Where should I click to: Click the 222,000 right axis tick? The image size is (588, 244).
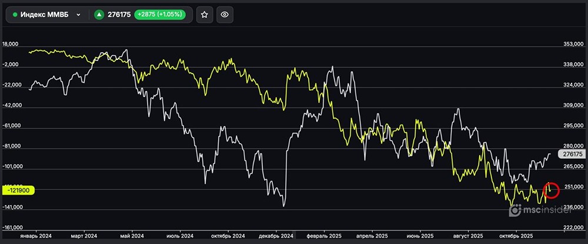[573, 228]
